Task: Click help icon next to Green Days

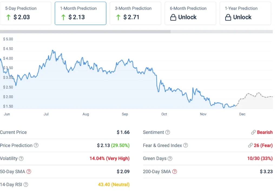Action: (170, 159)
